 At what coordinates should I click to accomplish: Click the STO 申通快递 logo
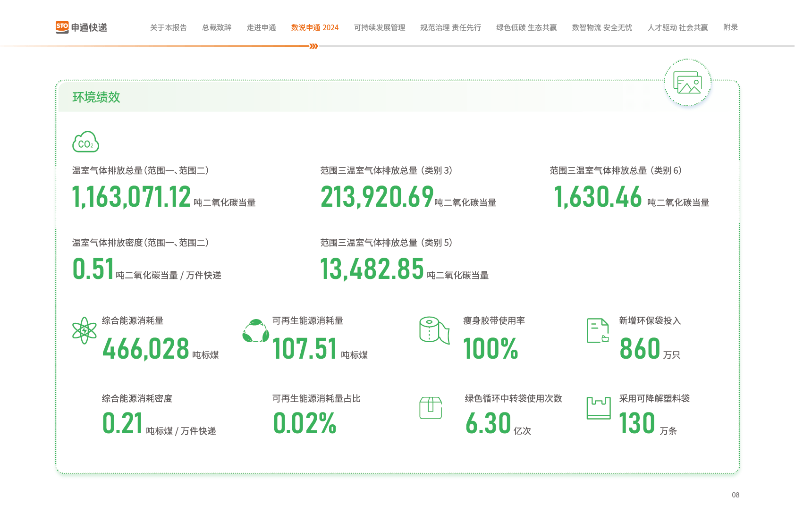pos(81,27)
